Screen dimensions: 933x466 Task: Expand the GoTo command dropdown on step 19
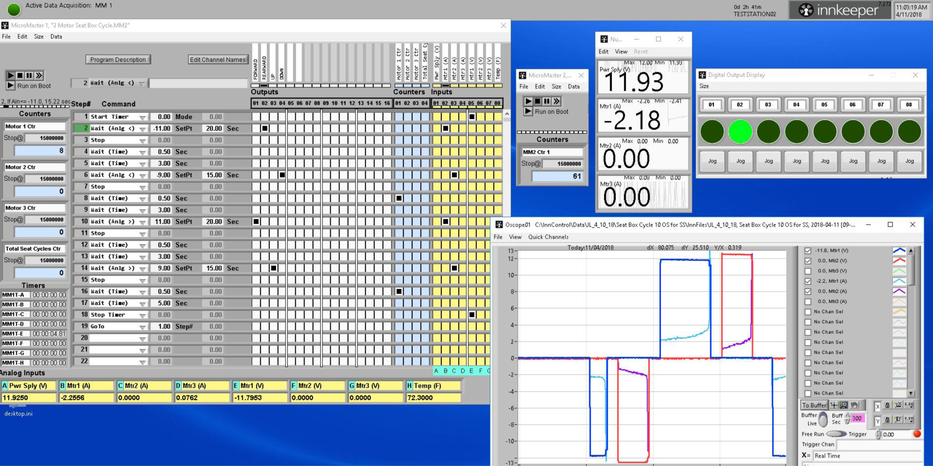143,327
